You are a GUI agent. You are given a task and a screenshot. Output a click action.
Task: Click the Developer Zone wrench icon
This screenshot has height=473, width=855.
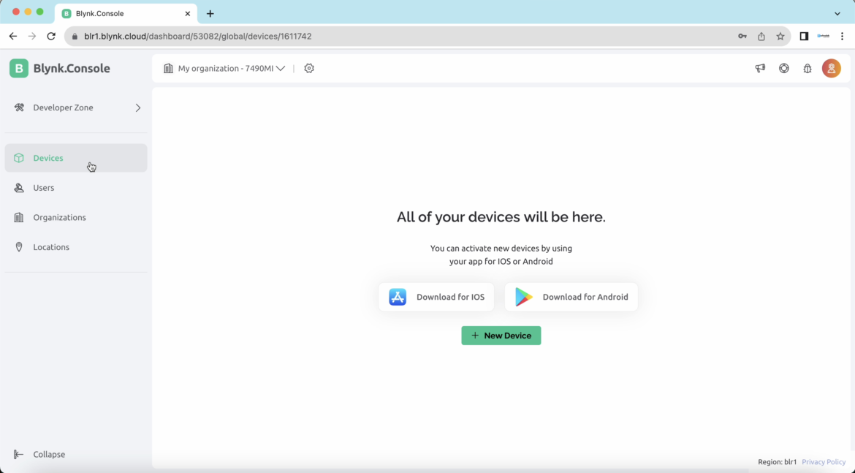pos(19,107)
